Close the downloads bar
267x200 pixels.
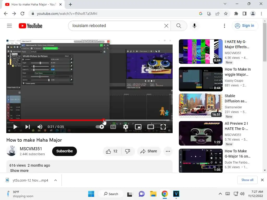click(x=262, y=180)
